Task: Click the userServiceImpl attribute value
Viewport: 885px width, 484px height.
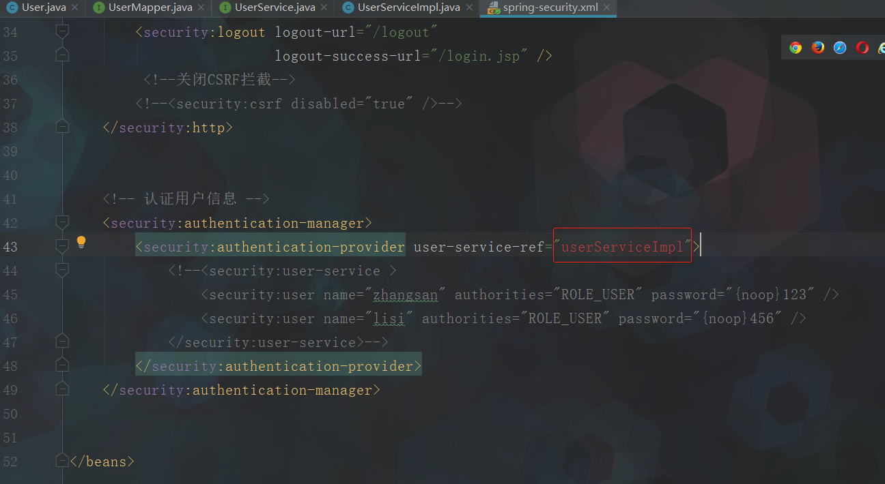Action: (622, 247)
